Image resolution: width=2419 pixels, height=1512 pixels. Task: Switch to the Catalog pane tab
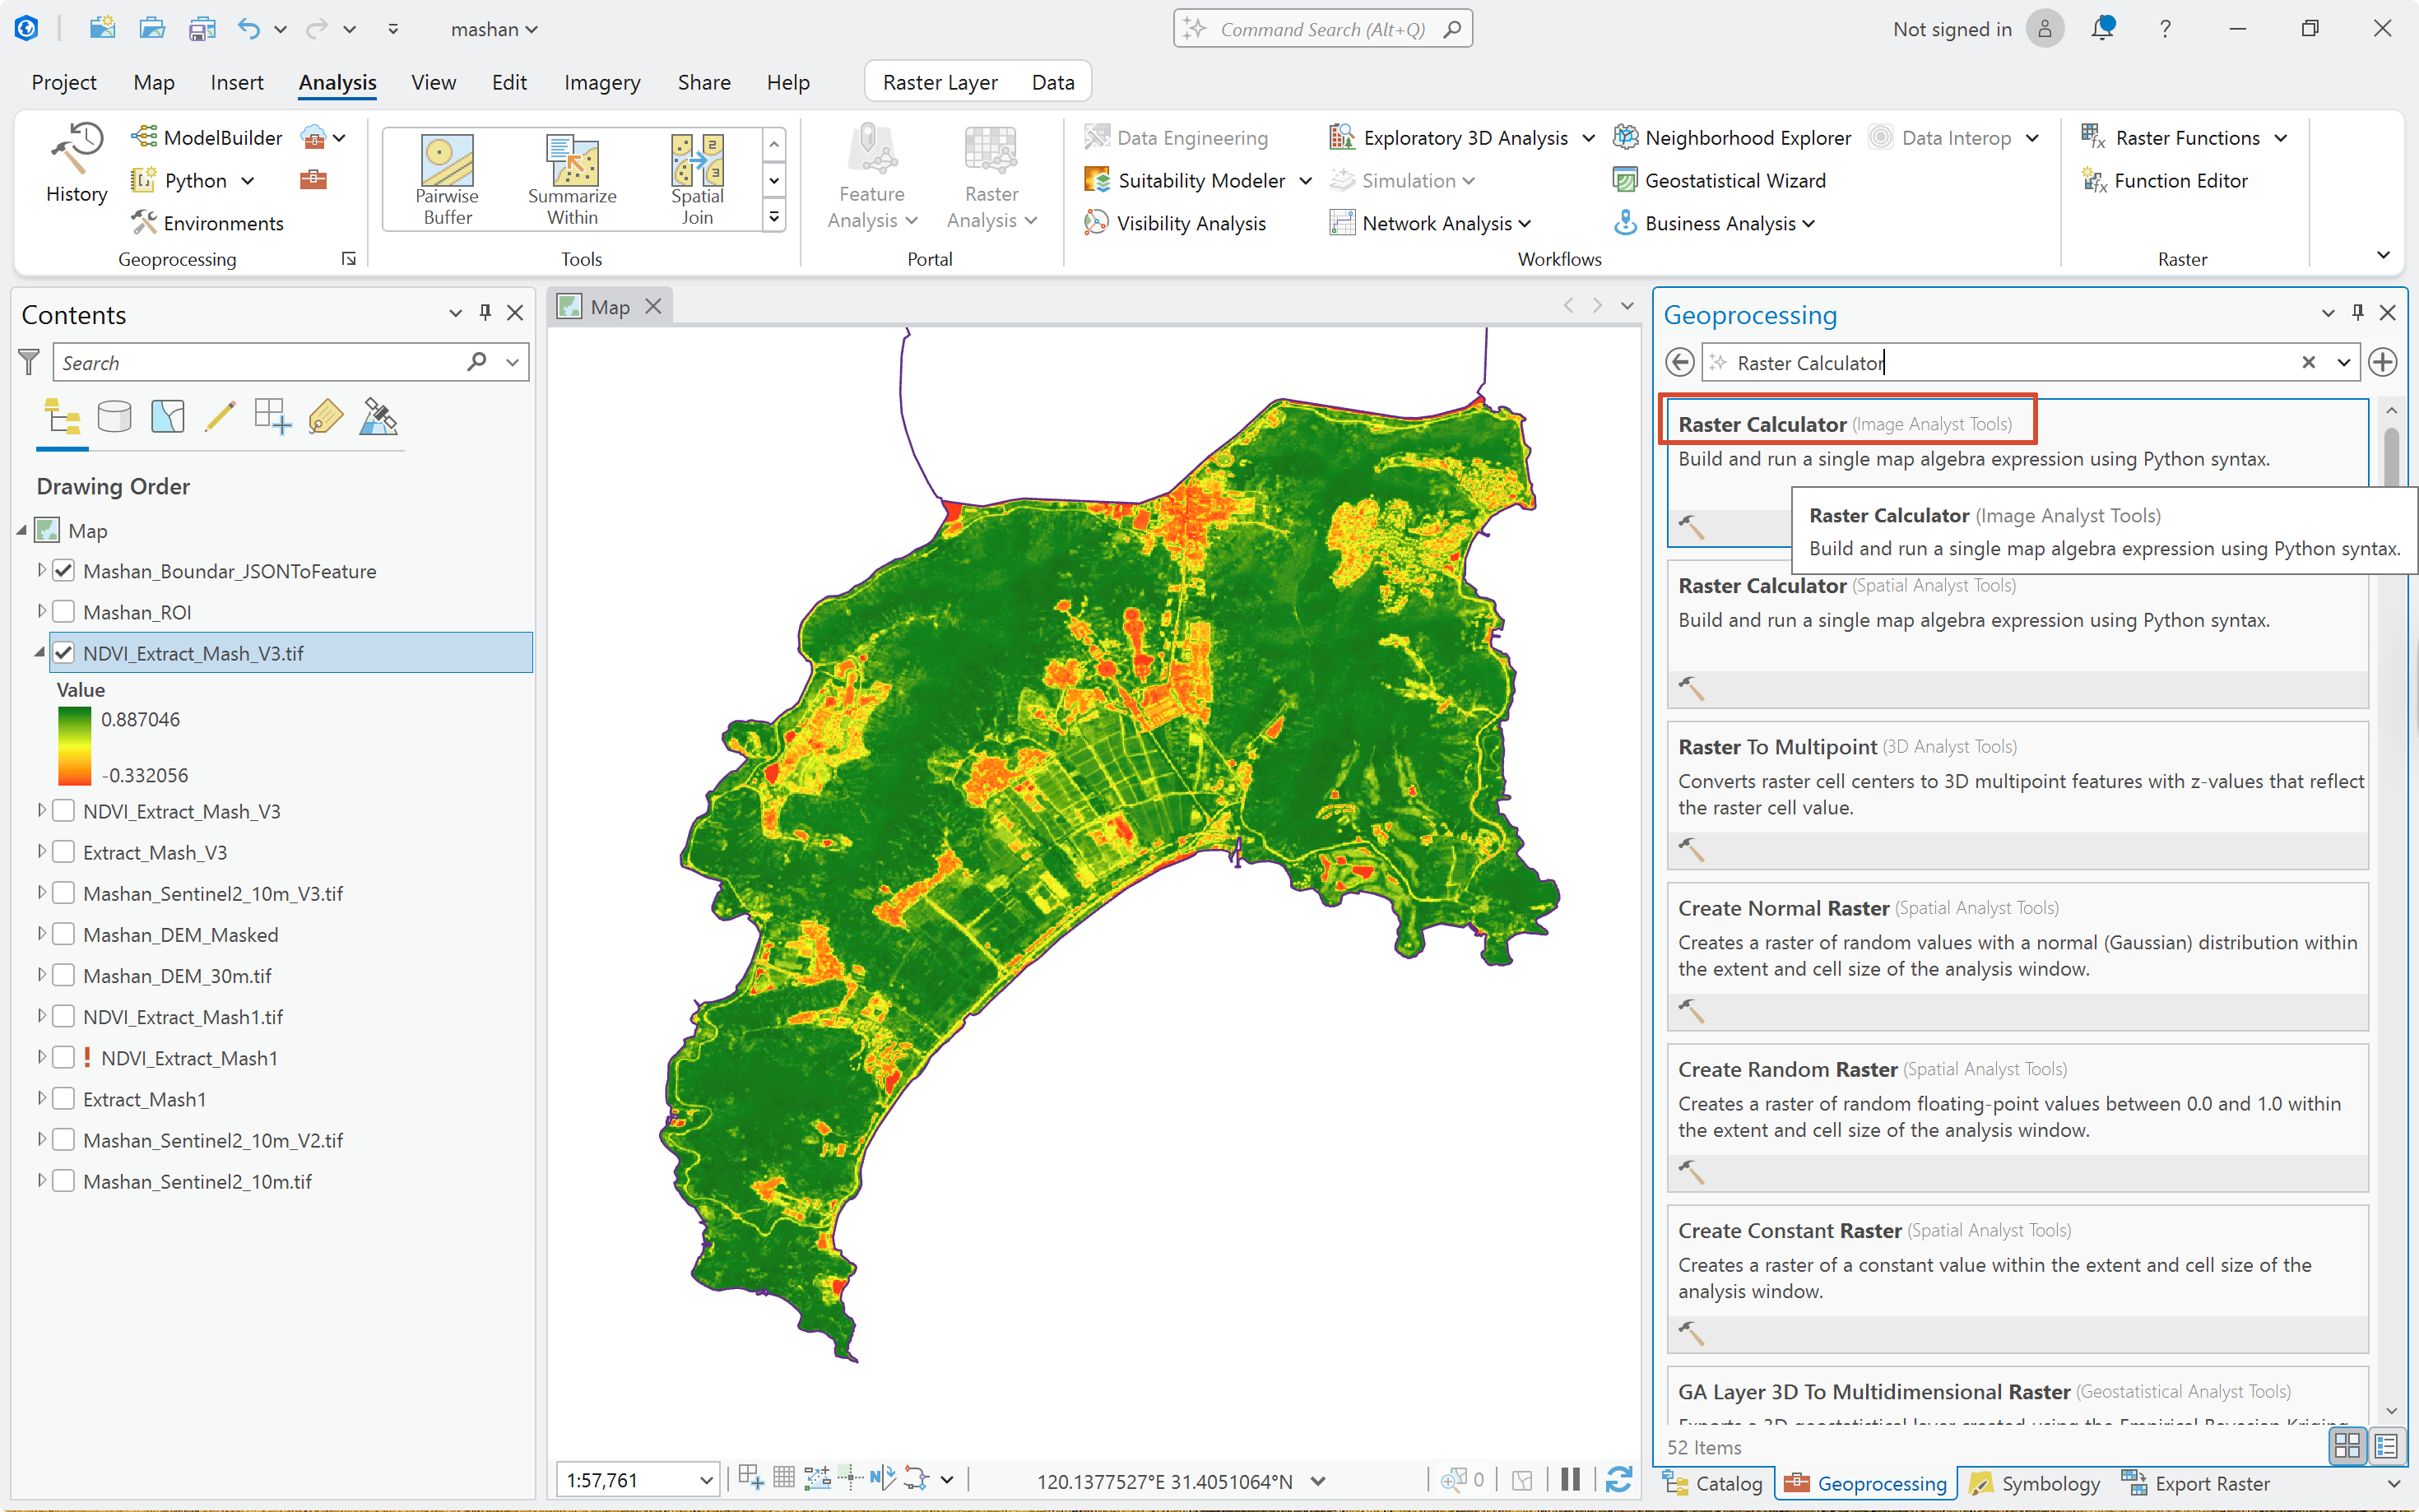1714,1483
